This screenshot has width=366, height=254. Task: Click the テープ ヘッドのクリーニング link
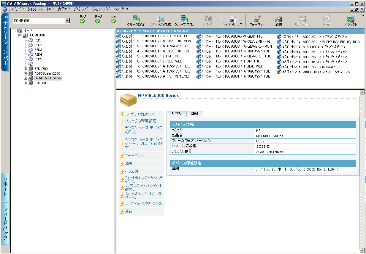point(144,204)
